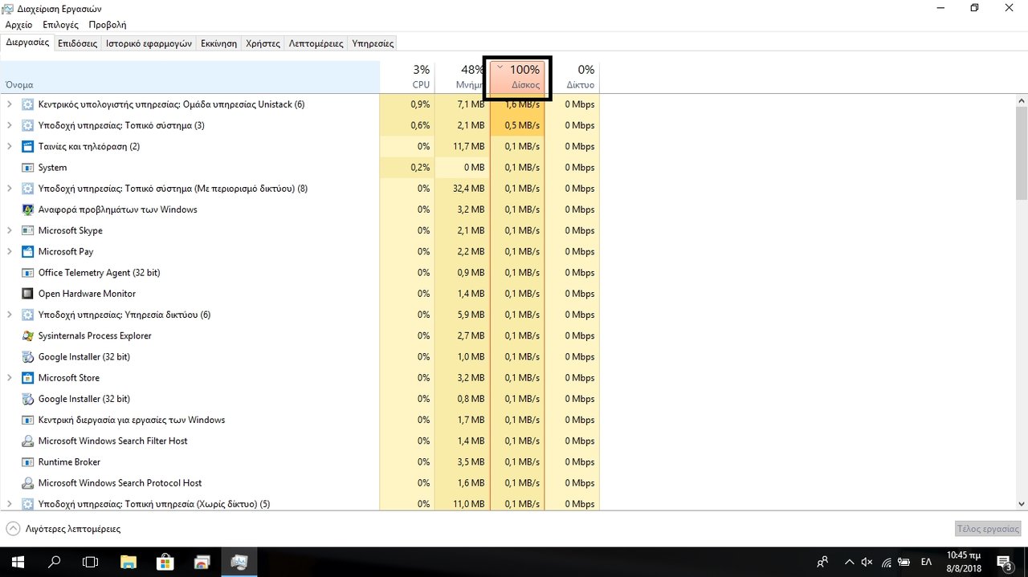Click the Unistack service host process icon

[x=27, y=104]
